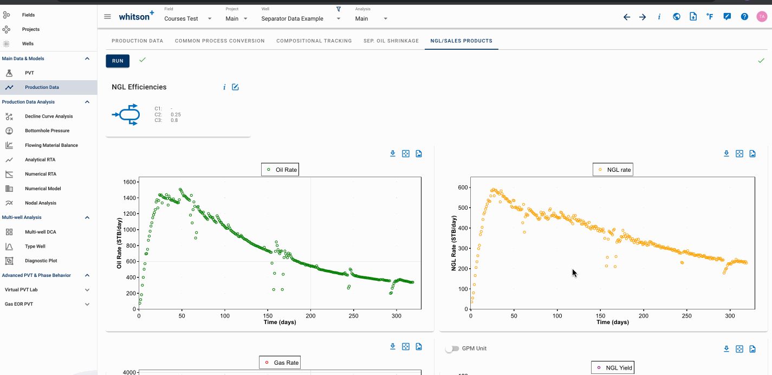
Task: Click the globe icon in top header
Action: pos(677,17)
